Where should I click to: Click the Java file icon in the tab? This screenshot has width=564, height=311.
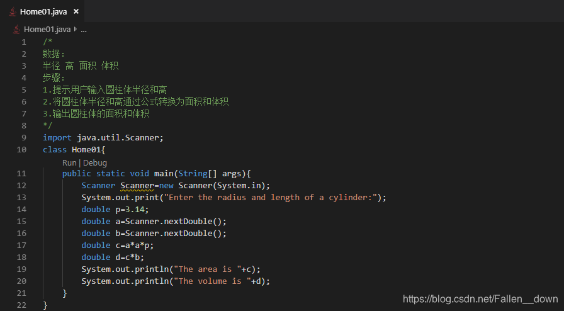tap(13, 11)
